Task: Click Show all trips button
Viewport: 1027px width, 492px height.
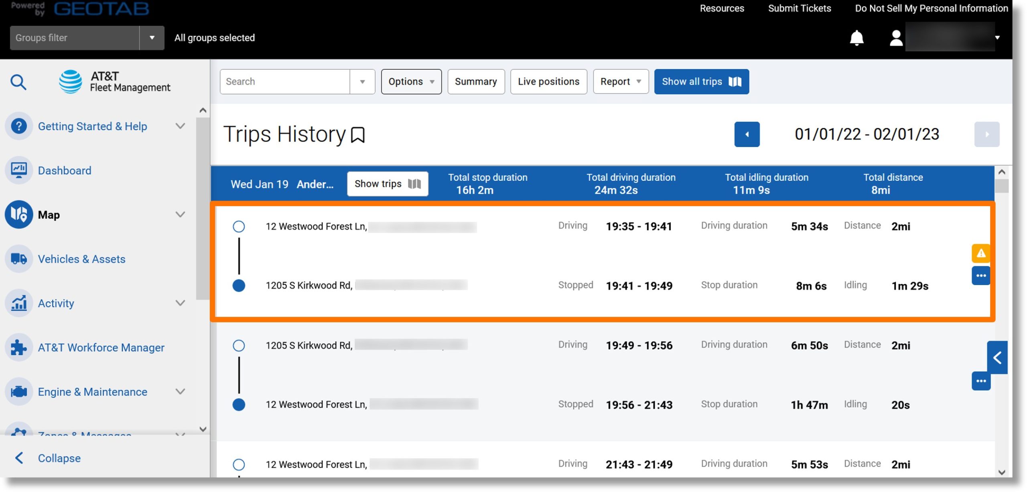Action: pyautogui.click(x=701, y=82)
